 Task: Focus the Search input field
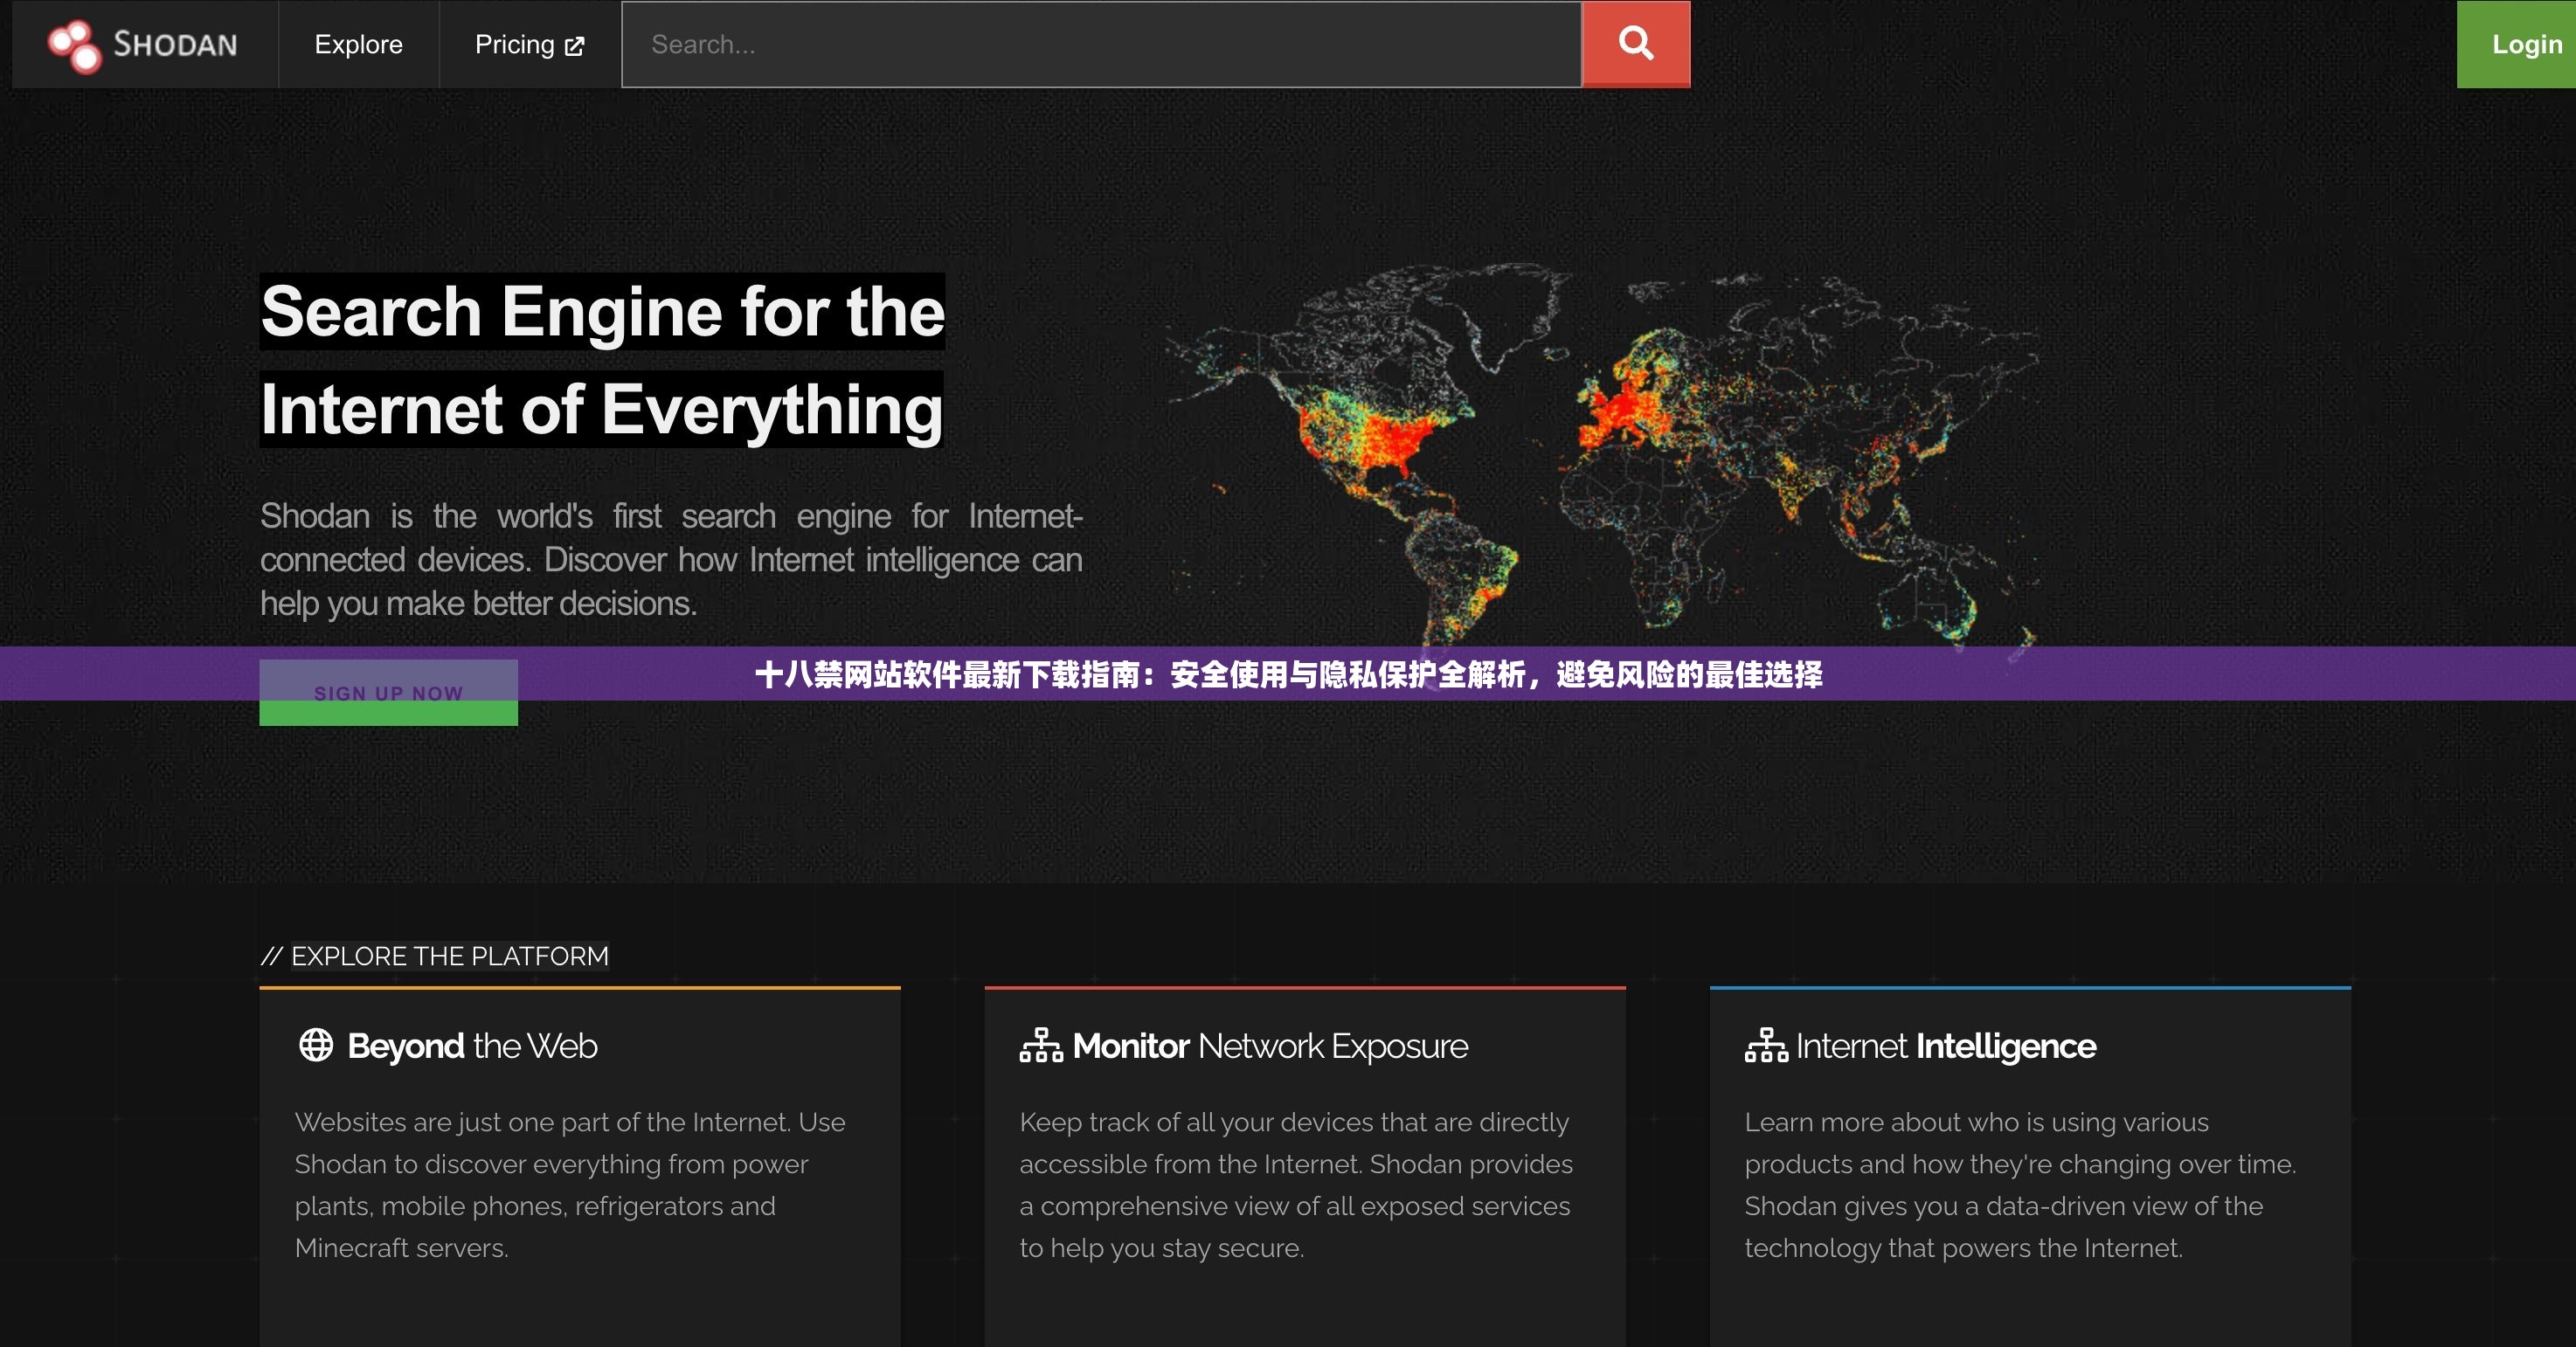(x=1100, y=45)
